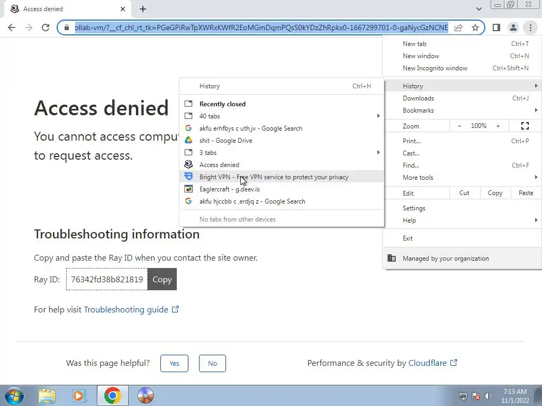
Task: Click Copy in the Edit row
Action: pos(495,193)
